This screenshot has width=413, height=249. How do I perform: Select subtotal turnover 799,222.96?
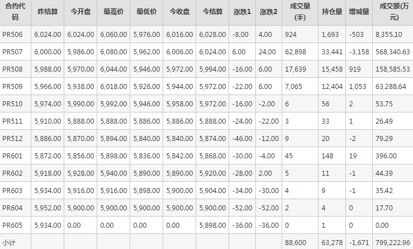coord(393,243)
